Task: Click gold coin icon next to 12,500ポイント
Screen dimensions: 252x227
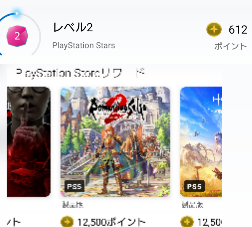Action: 67,221
